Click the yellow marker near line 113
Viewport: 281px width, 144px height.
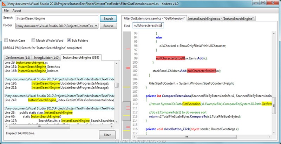pos(126,116)
